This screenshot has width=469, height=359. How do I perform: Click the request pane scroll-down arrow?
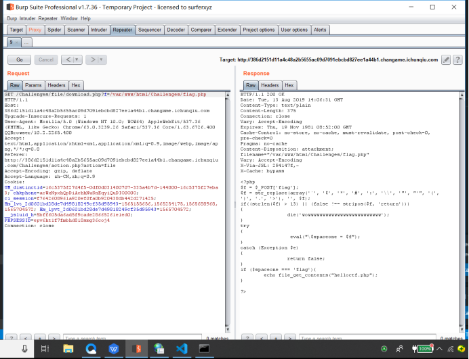227,329
